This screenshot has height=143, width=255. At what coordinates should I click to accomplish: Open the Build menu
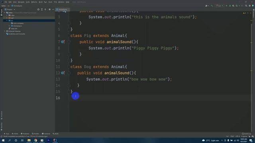(x=41, y=2)
